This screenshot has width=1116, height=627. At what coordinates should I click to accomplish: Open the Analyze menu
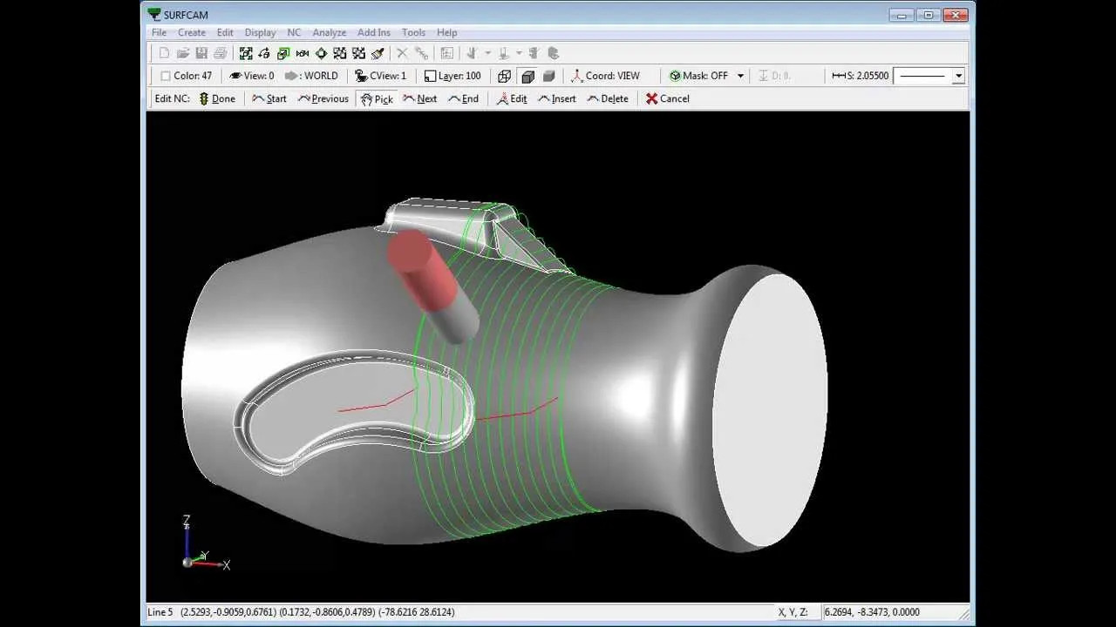[330, 32]
